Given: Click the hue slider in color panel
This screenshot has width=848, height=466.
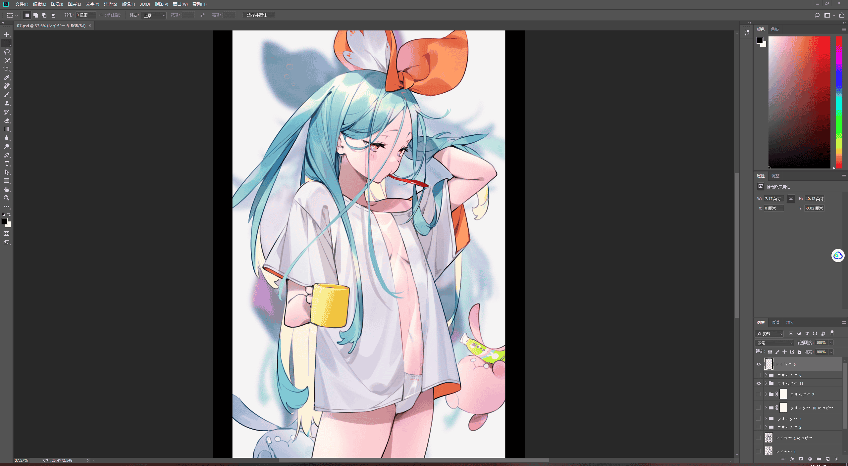Looking at the screenshot, I should pos(839,102).
